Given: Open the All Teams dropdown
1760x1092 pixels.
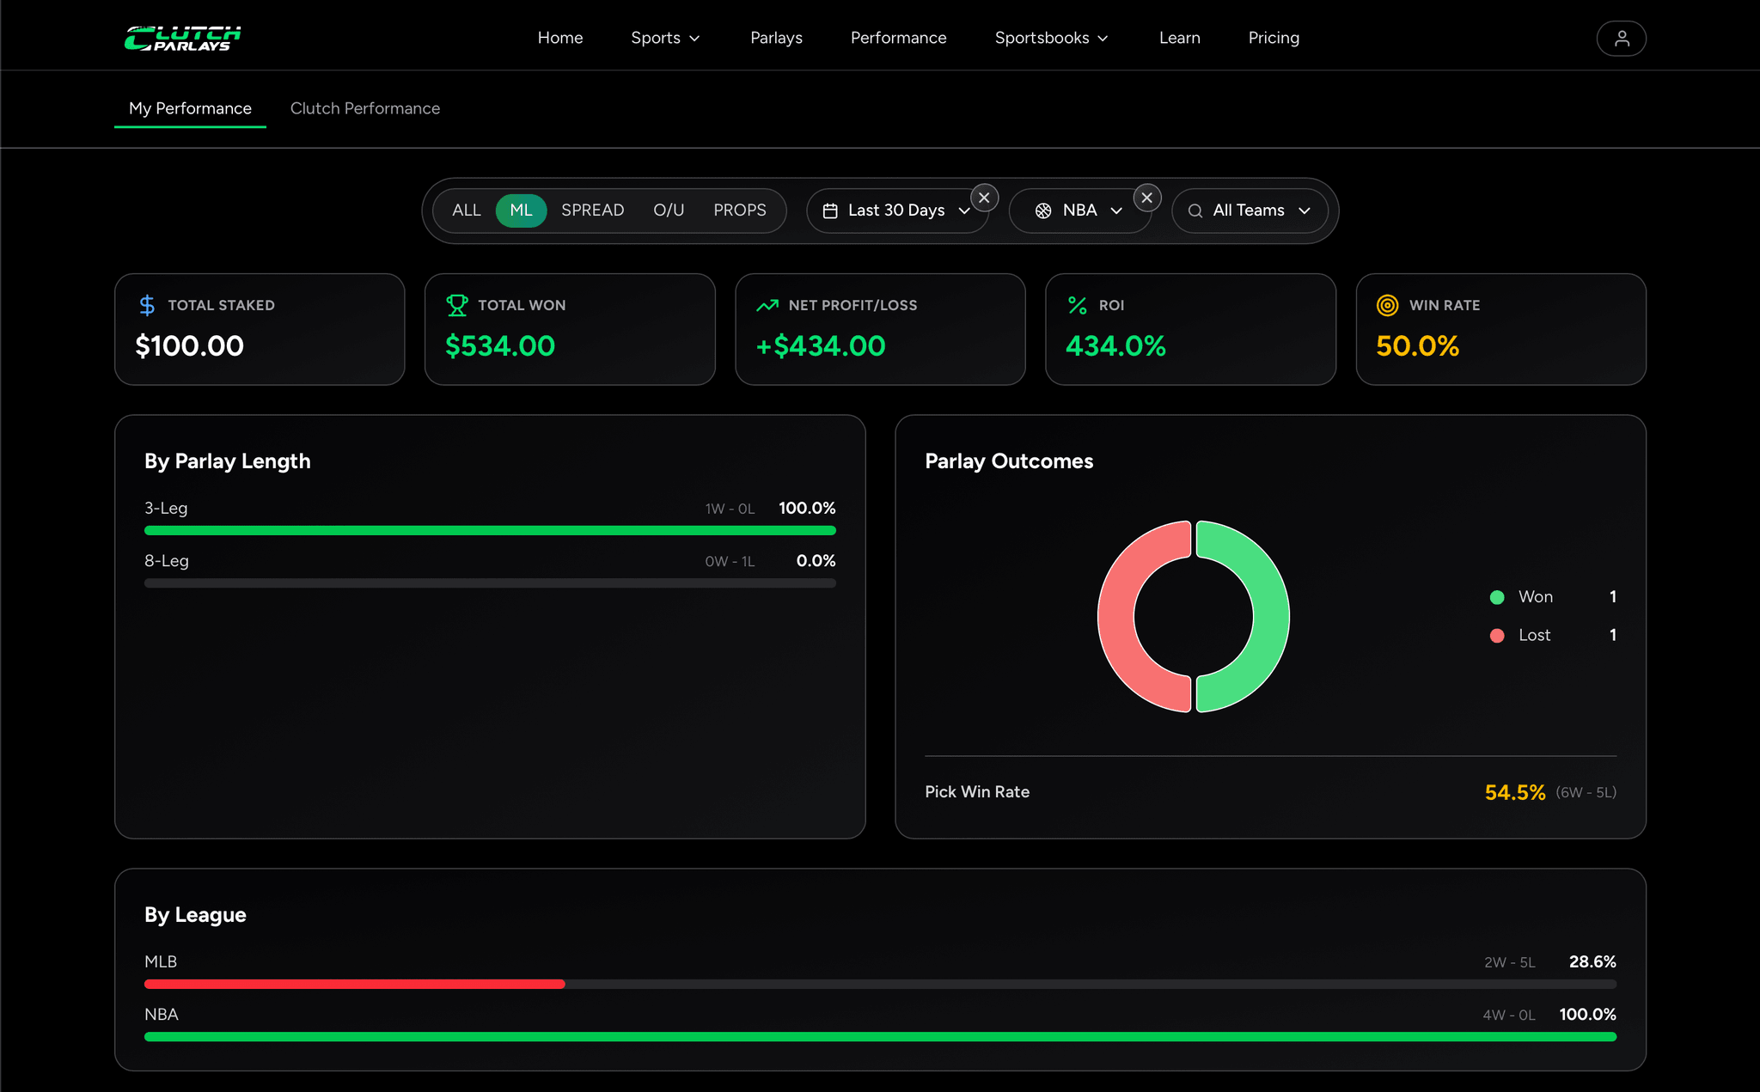Looking at the screenshot, I should click(x=1249, y=210).
